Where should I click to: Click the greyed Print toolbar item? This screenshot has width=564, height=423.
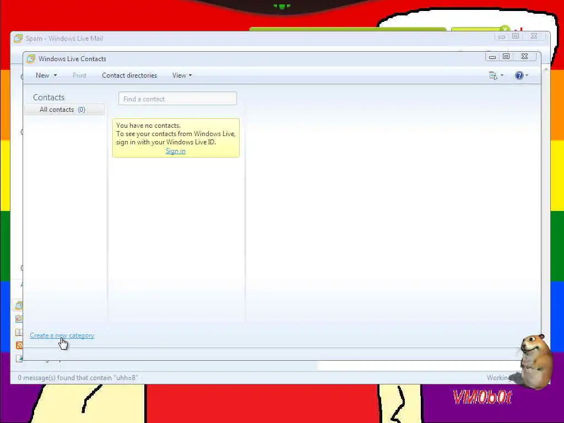[x=79, y=75]
